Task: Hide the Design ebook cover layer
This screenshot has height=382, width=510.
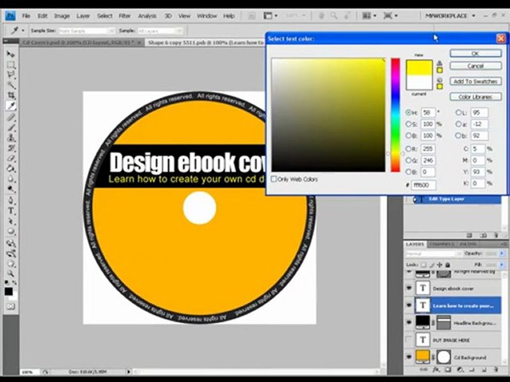Action: pos(409,288)
